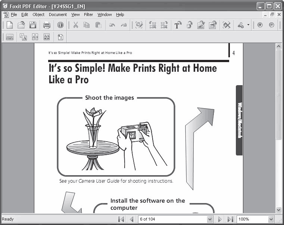
Task: Go to the next page arrow button
Action: [x=220, y=219]
